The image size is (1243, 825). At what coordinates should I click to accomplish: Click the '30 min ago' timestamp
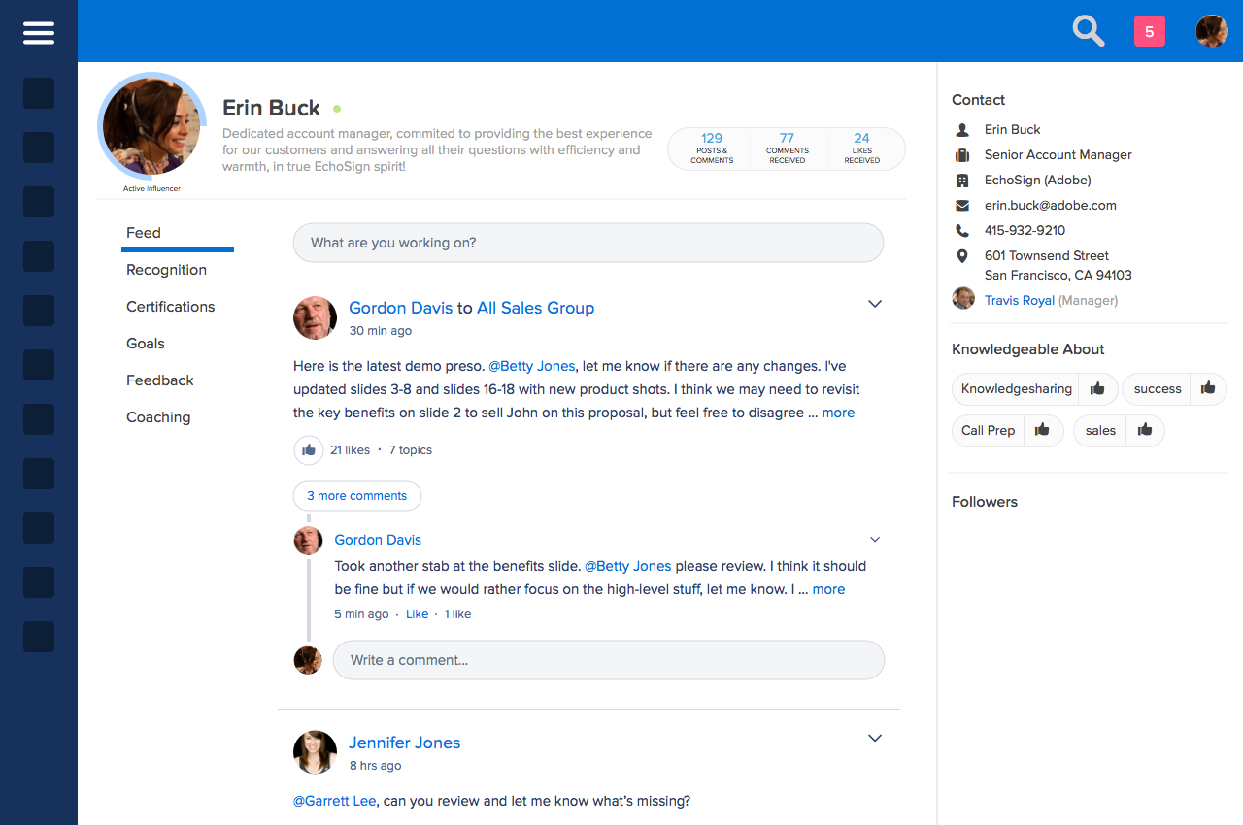381,331
